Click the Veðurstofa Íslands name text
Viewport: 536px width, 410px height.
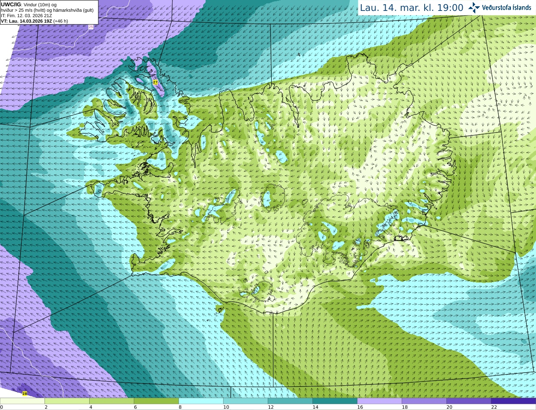tap(507, 8)
